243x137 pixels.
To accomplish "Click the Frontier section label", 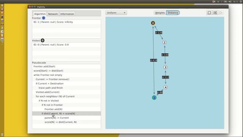I will [x=36, y=18].
